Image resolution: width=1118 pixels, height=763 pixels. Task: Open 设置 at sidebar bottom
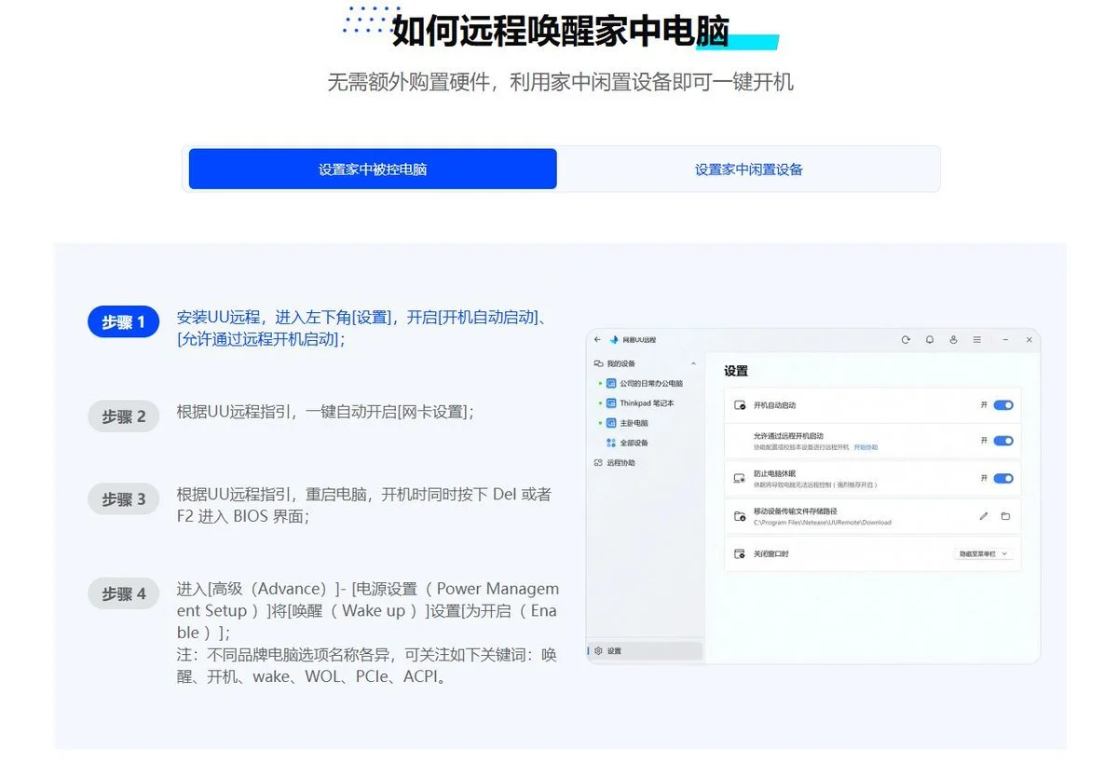pos(646,651)
